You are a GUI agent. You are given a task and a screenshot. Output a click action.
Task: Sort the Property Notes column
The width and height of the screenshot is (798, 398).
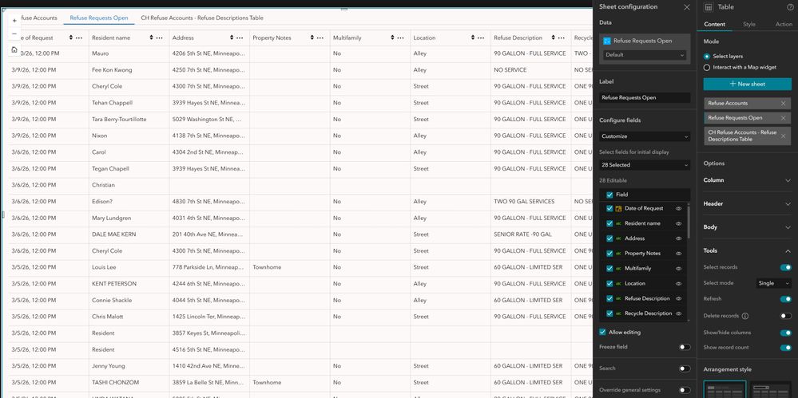[312, 37]
